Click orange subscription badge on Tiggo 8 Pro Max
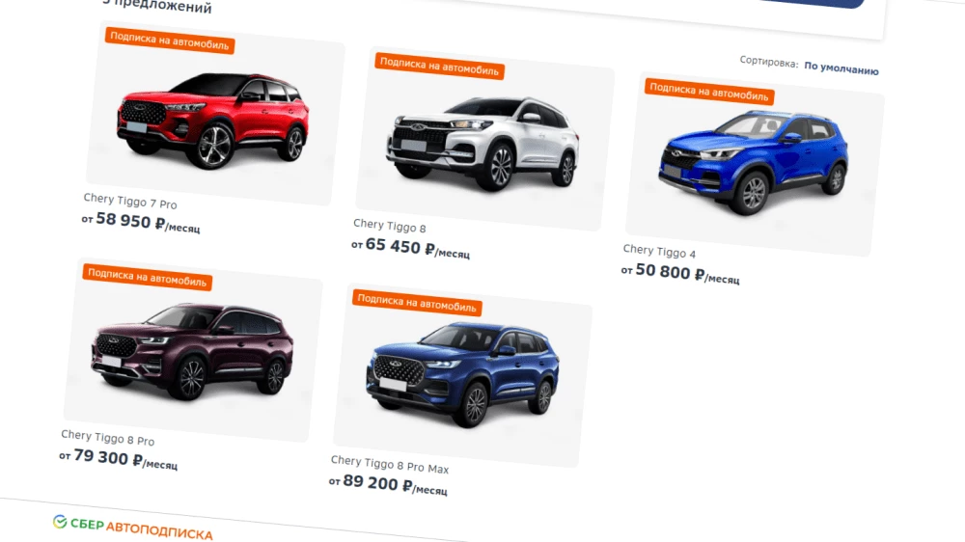The height and width of the screenshot is (542, 965). point(417,303)
